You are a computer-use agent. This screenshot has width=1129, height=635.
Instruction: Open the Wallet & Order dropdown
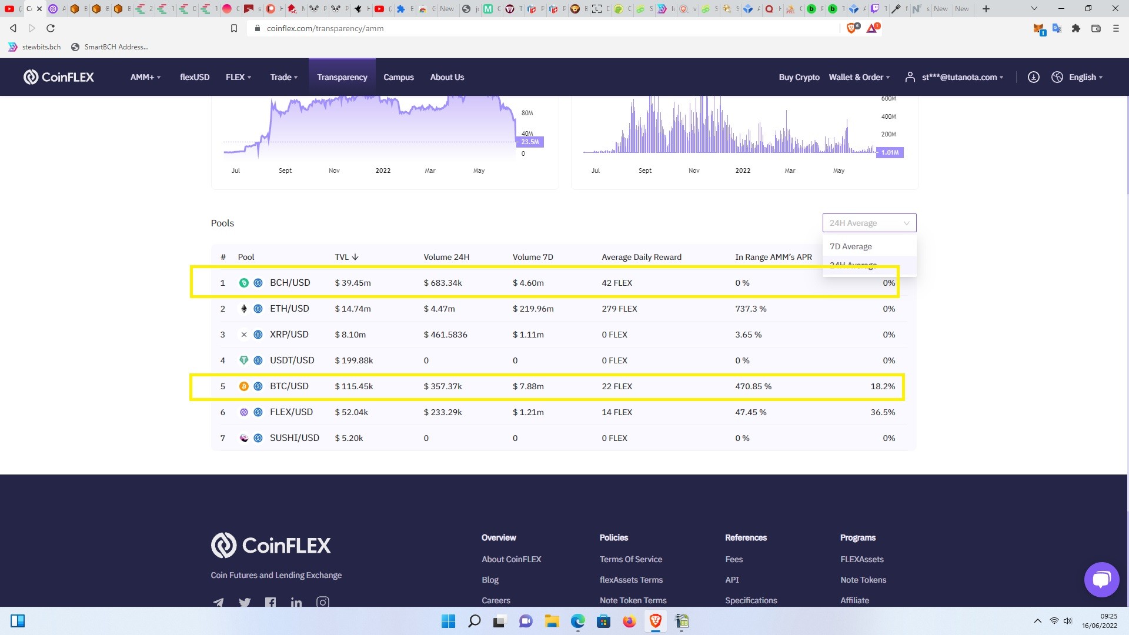coord(859,77)
